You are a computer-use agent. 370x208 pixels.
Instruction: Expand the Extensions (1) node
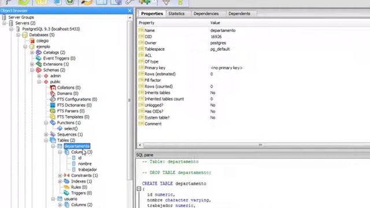32,64
